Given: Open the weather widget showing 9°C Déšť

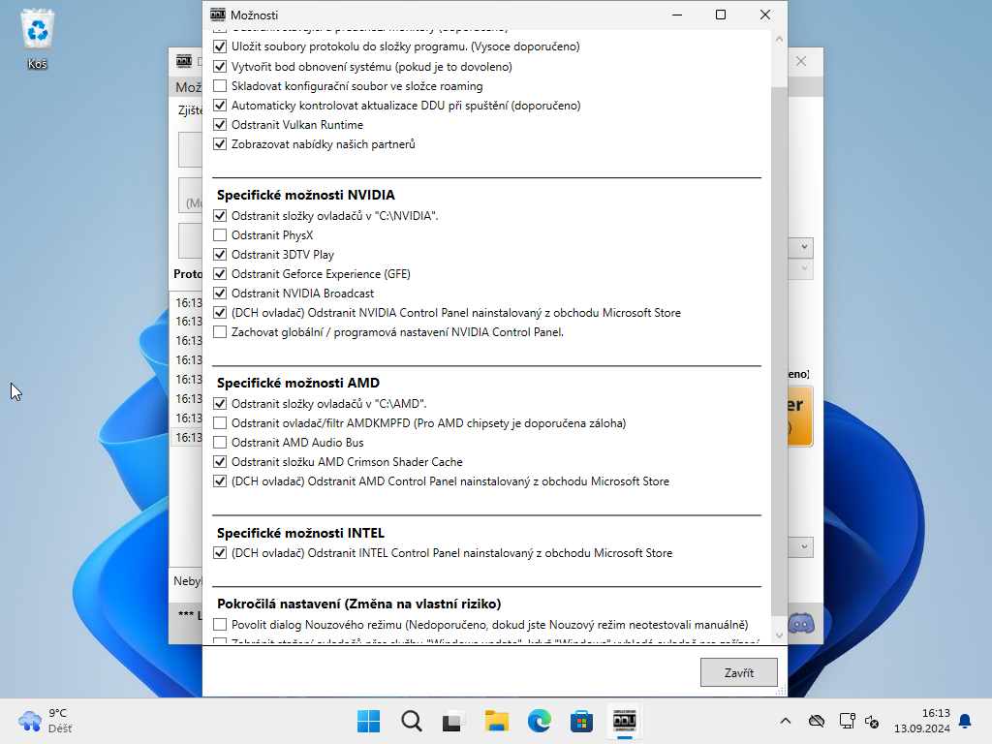Looking at the screenshot, I should (46, 721).
